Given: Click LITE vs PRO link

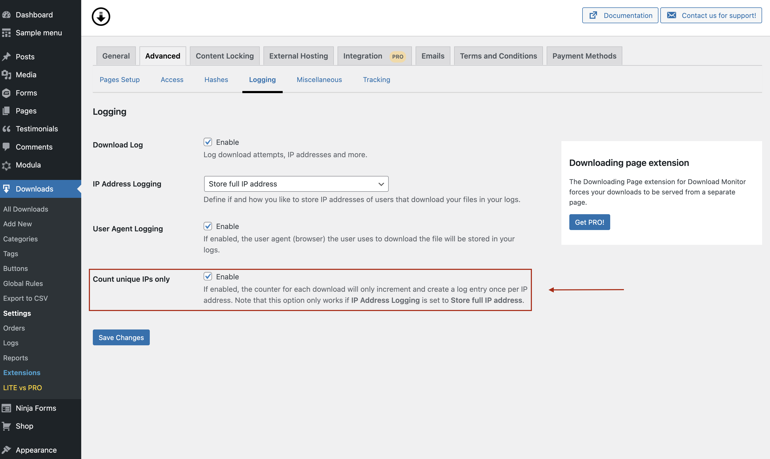Looking at the screenshot, I should (23, 388).
